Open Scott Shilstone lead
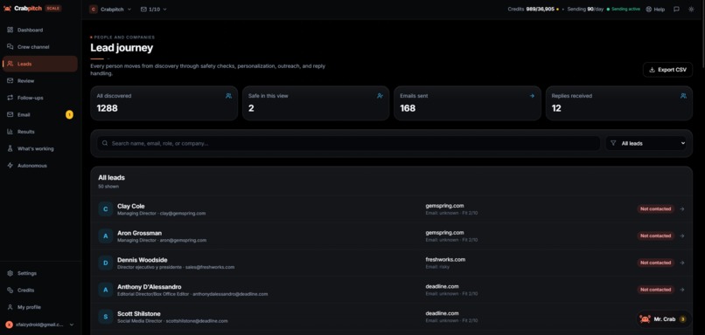Screen dimensions: 705x335 pos(391,317)
